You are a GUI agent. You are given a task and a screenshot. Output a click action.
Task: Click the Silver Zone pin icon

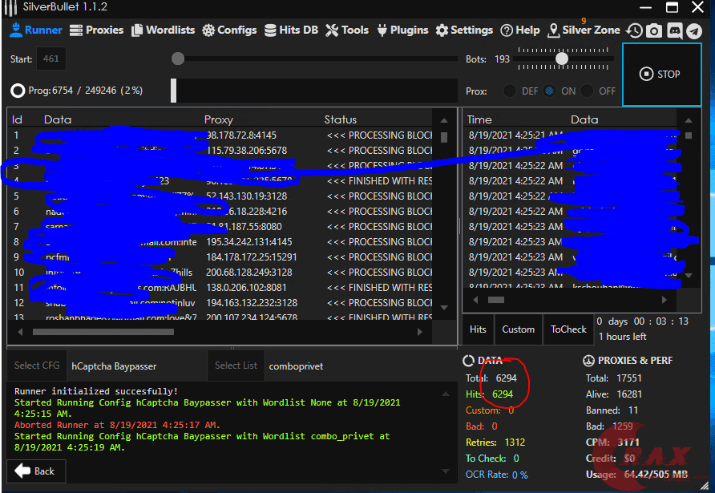(553, 30)
